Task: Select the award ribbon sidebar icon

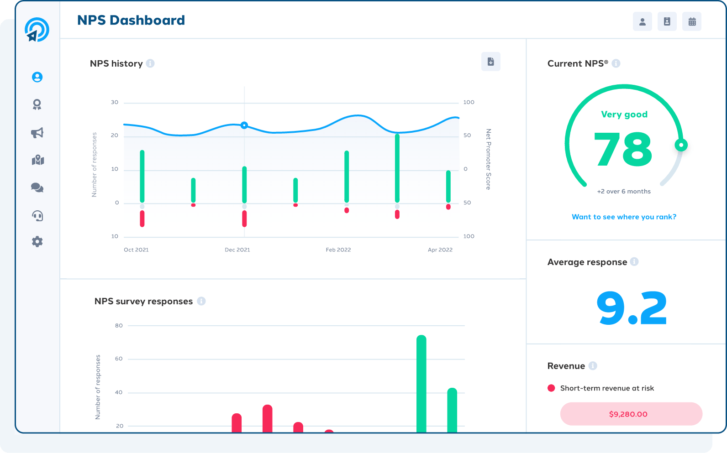Action: click(x=37, y=105)
